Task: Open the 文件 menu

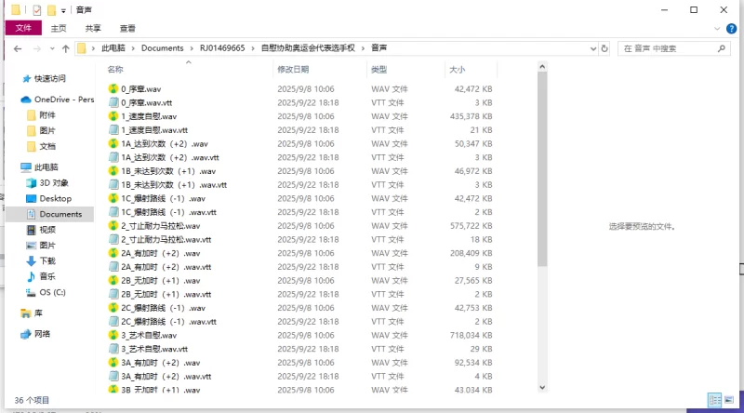Action: (x=23, y=28)
